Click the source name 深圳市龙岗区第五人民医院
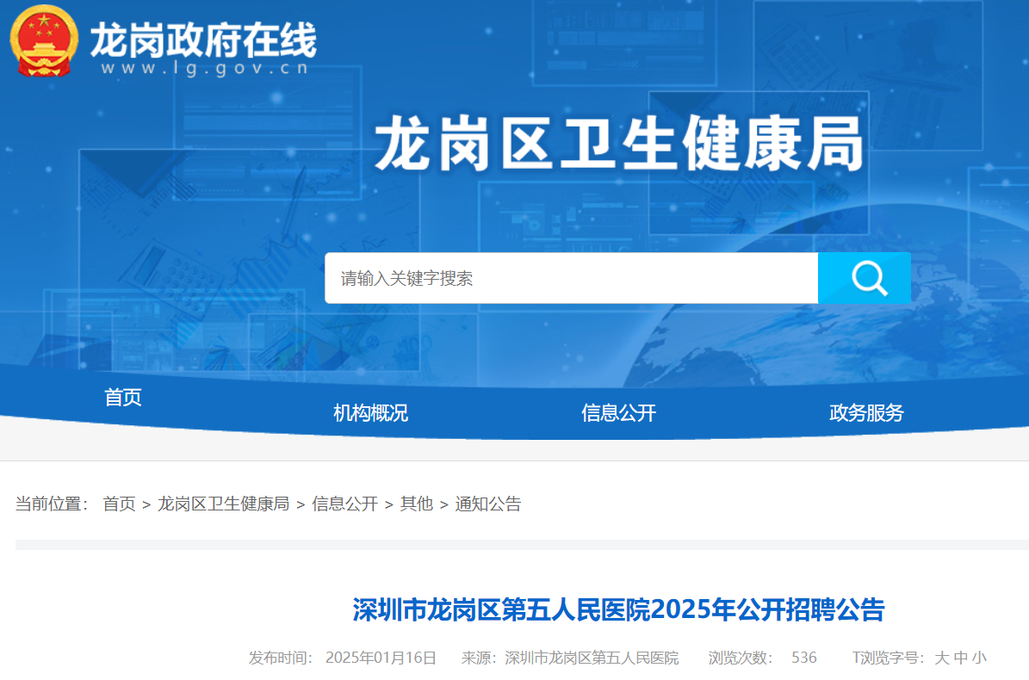1029x680 pixels. point(592,658)
